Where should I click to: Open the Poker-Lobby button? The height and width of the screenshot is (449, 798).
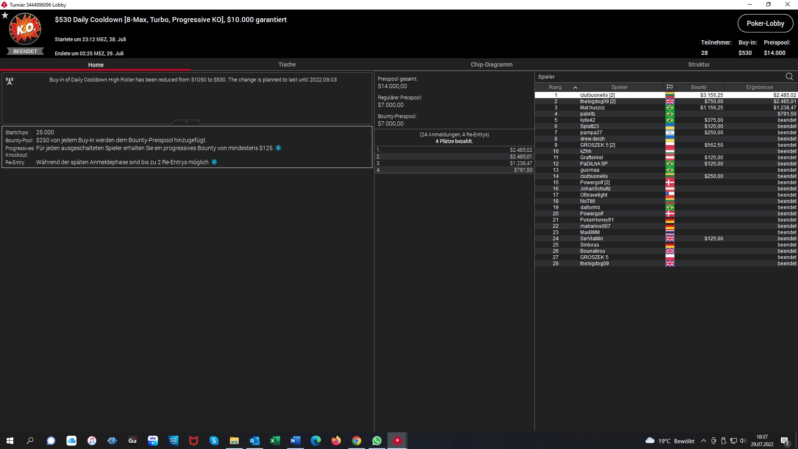pos(765,23)
